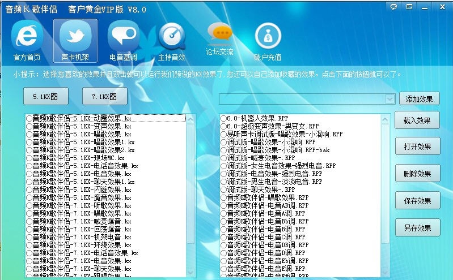
Task: Click the 保存效果 button
Action: tap(417, 201)
